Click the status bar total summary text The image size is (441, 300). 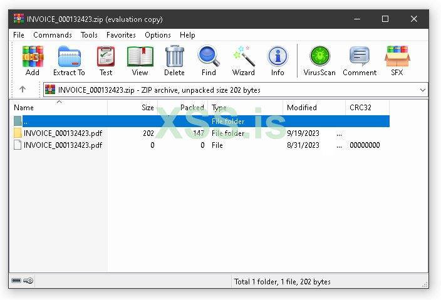tap(283, 281)
